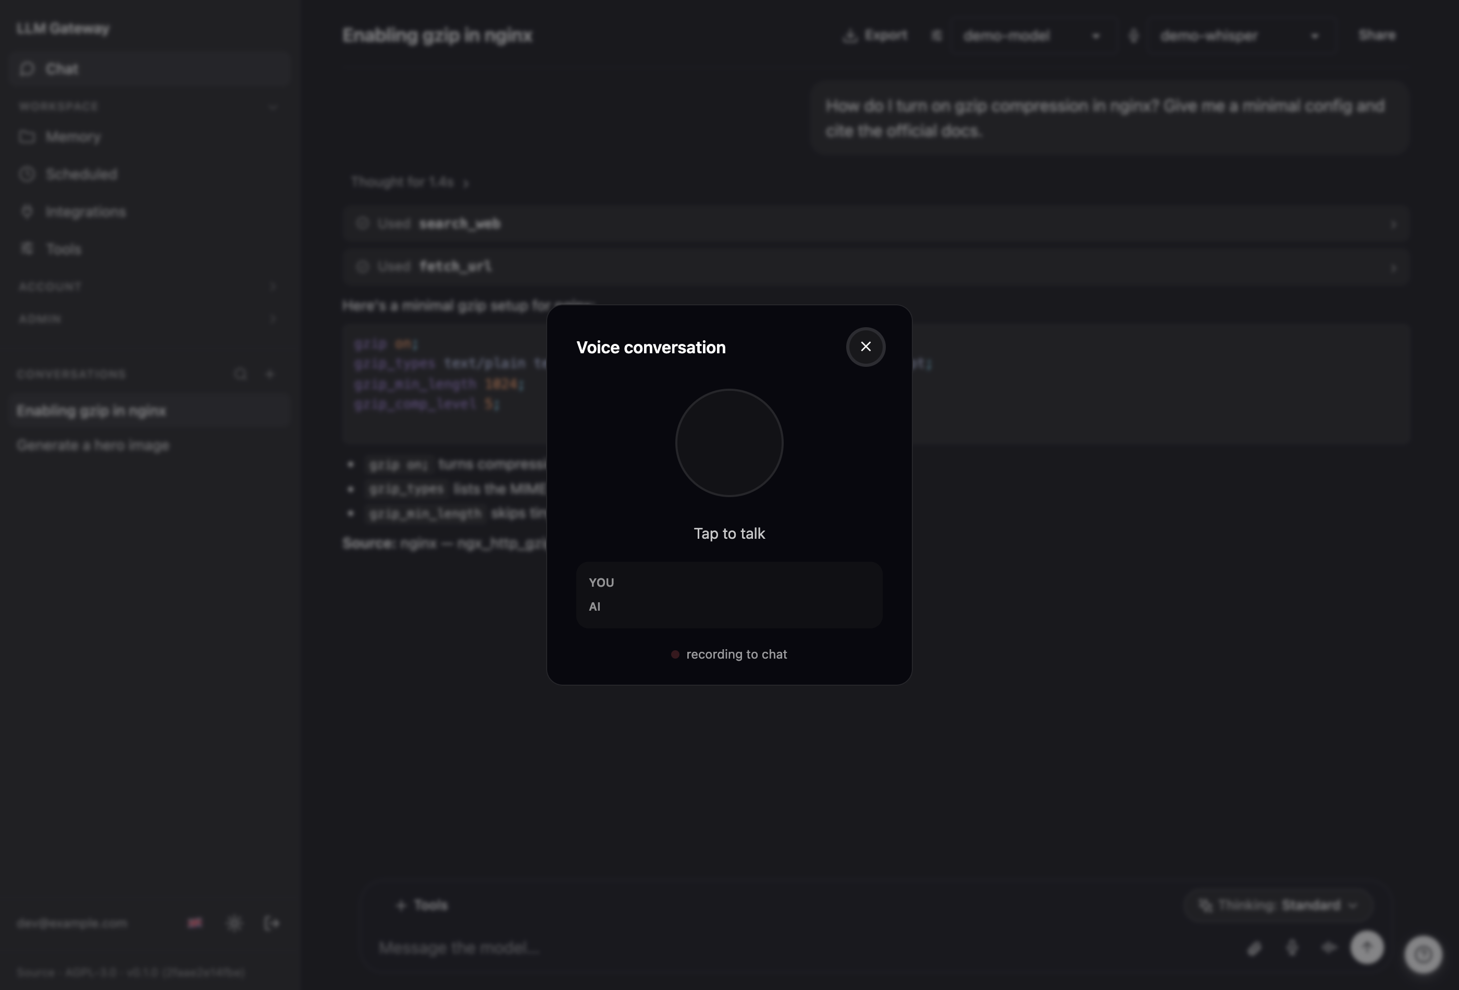Select 'Enabling gzip in nginx' conversation
The image size is (1459, 990).
[x=150, y=411]
